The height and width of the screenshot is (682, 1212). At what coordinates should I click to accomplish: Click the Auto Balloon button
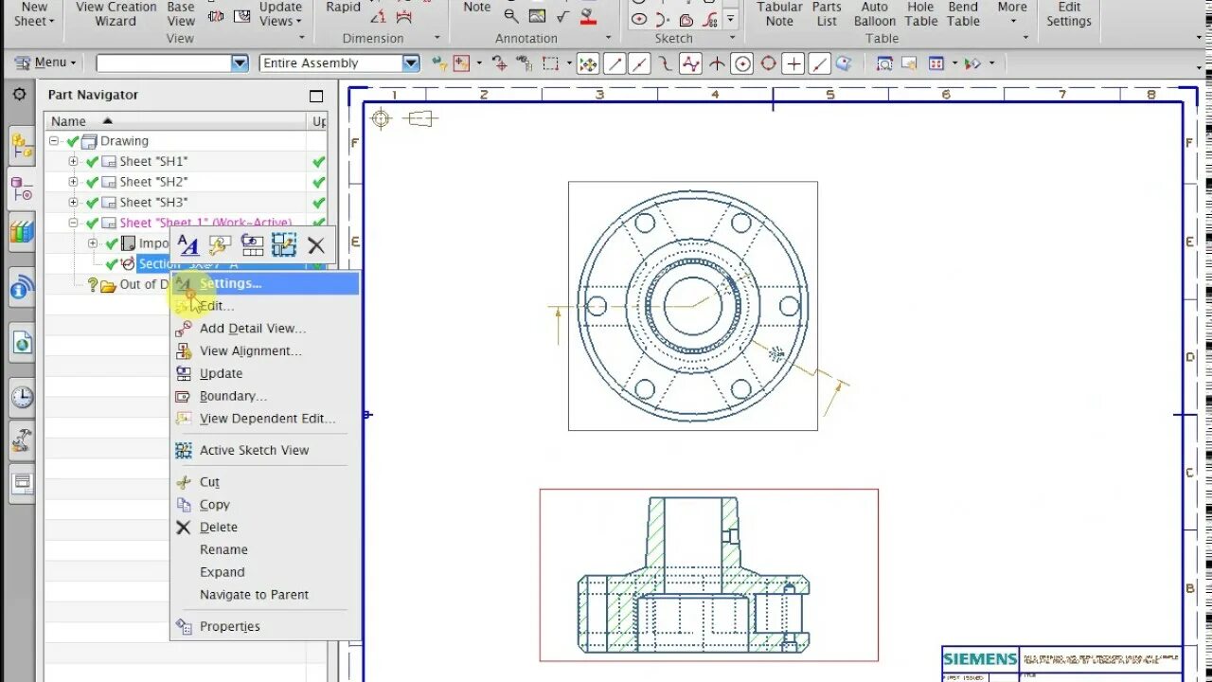875,14
